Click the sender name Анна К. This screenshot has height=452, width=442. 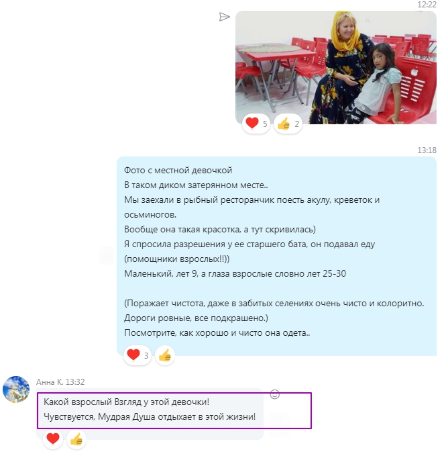coord(50,382)
